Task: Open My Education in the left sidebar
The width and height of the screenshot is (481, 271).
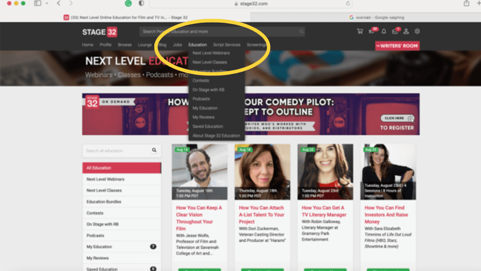Action: click(122, 247)
